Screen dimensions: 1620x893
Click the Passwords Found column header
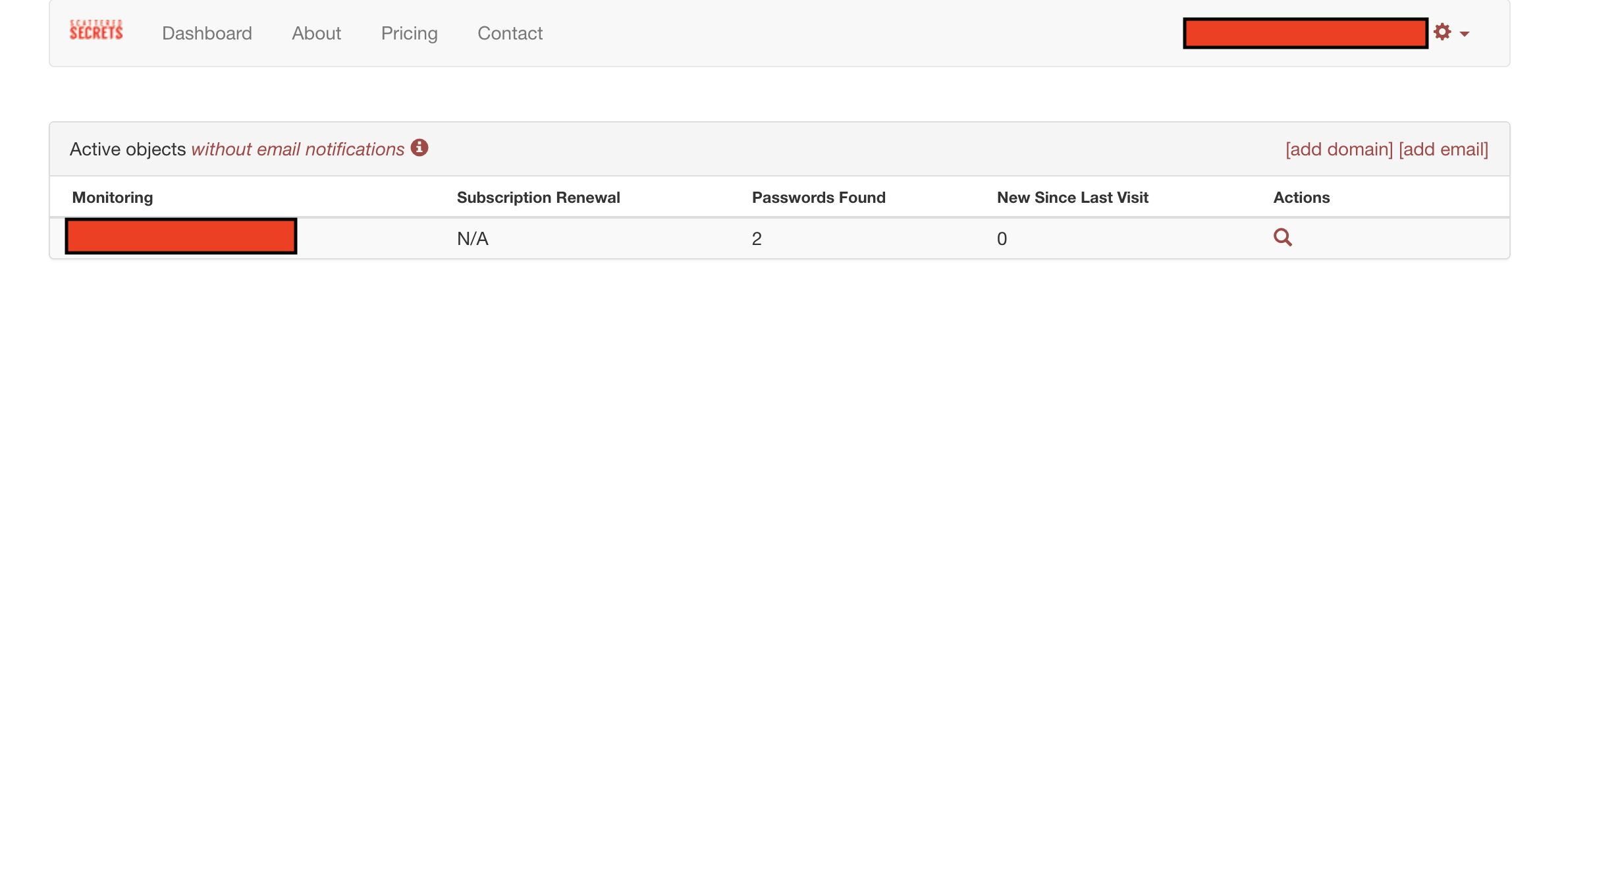pos(819,198)
